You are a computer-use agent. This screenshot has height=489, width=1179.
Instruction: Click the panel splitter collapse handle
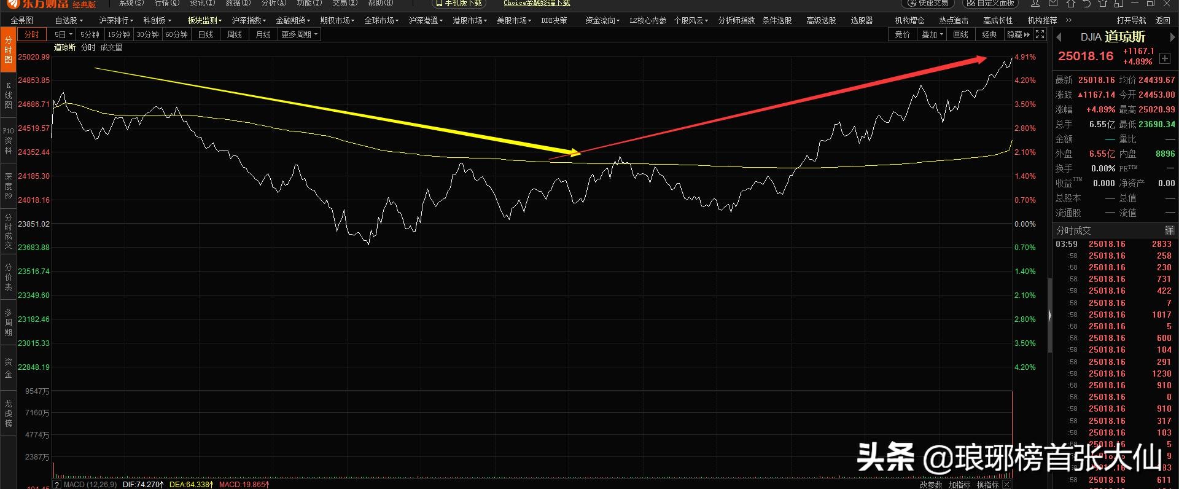coord(1049,315)
